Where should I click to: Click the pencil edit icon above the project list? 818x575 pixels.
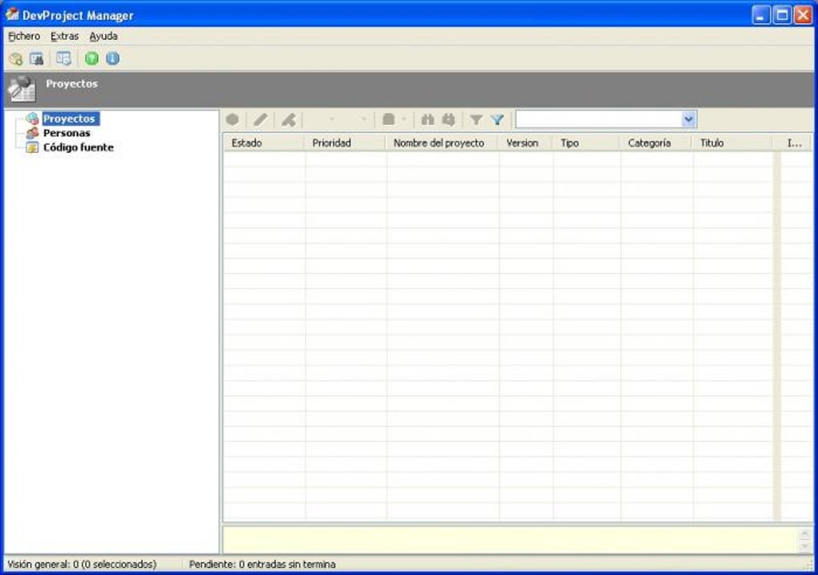coord(259,119)
